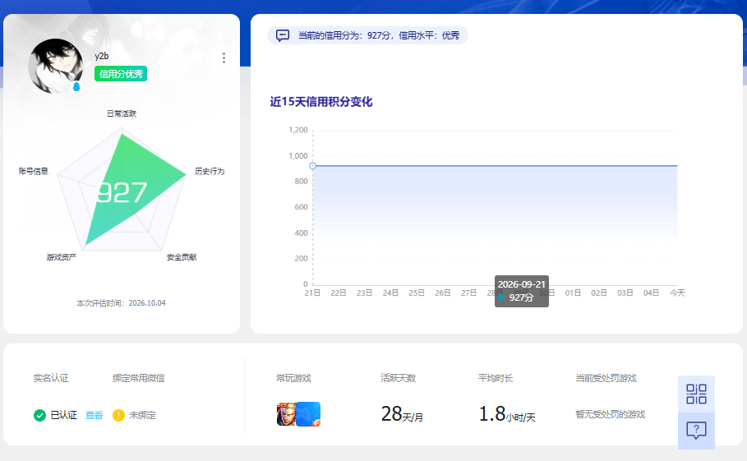Click the 近15天信用积分变化 chart title

tap(321, 102)
